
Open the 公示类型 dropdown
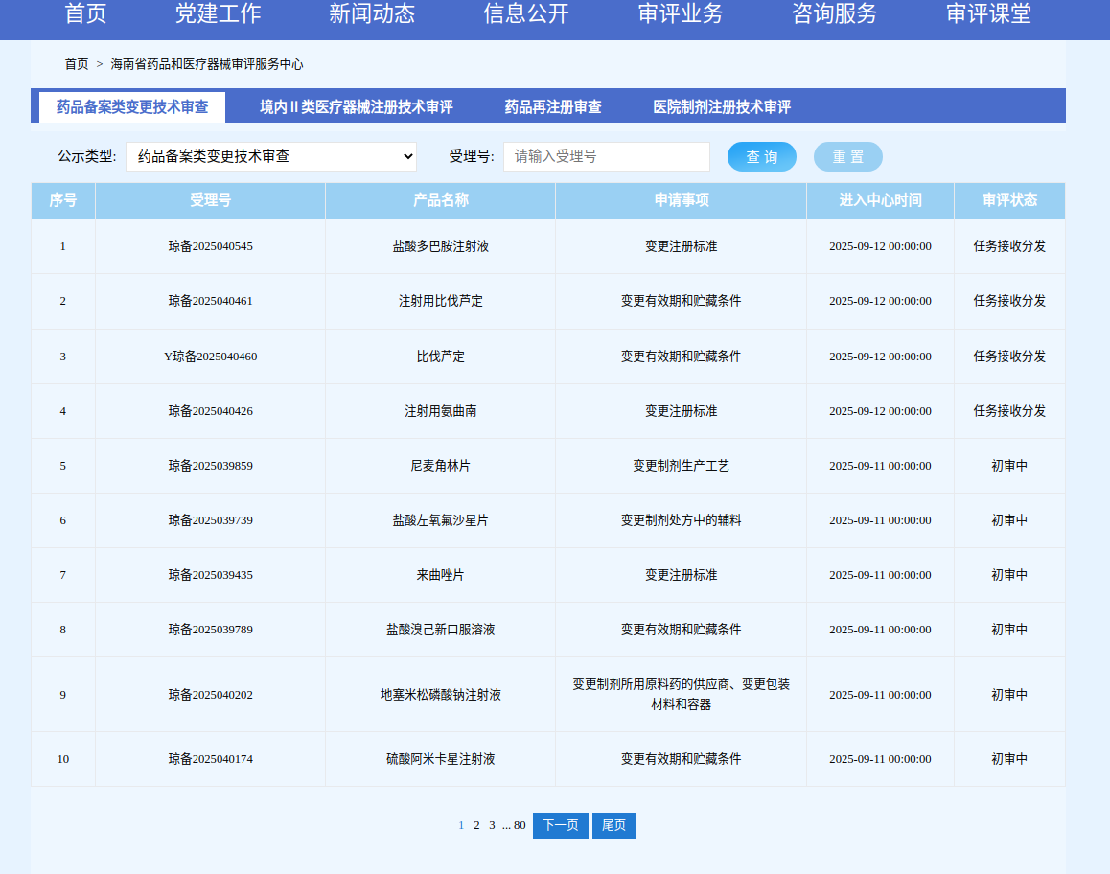[x=271, y=156]
